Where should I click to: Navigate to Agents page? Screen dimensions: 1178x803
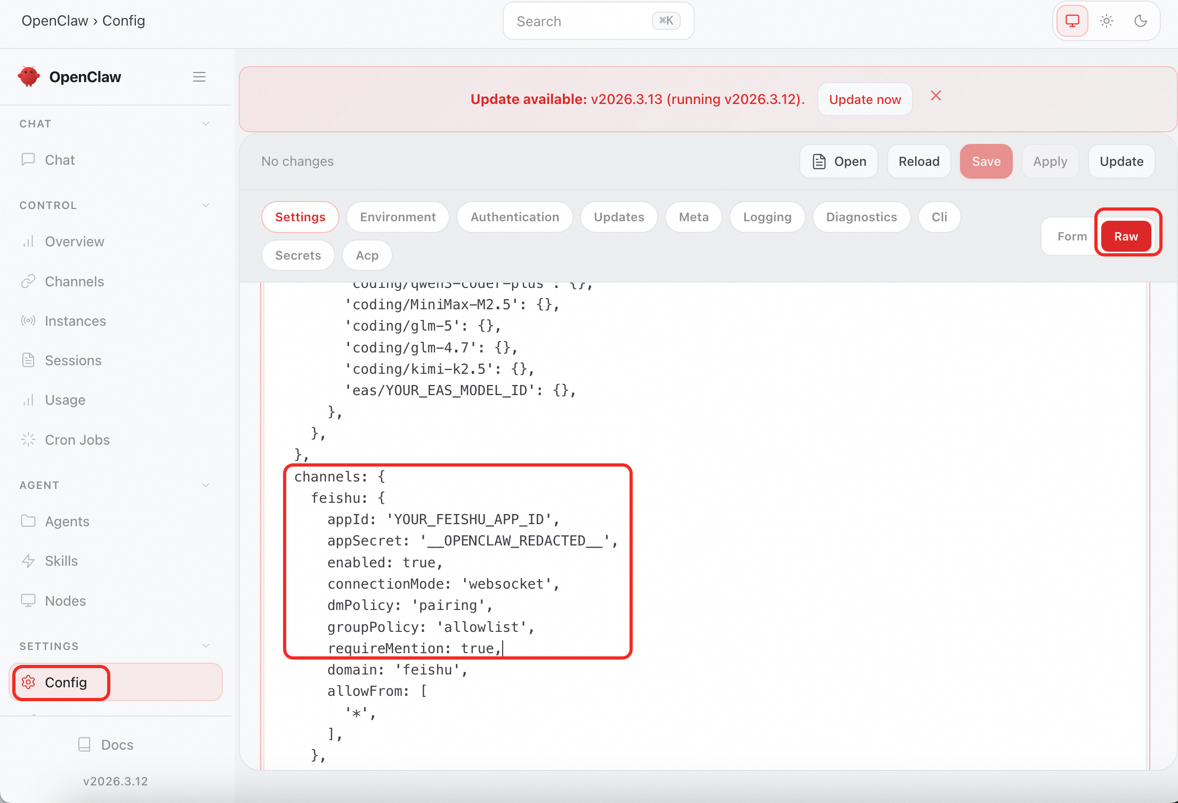point(116,521)
